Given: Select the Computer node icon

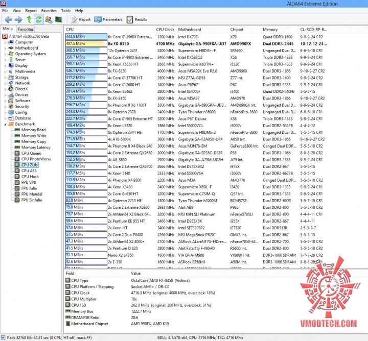Looking at the screenshot, I should (11, 42).
